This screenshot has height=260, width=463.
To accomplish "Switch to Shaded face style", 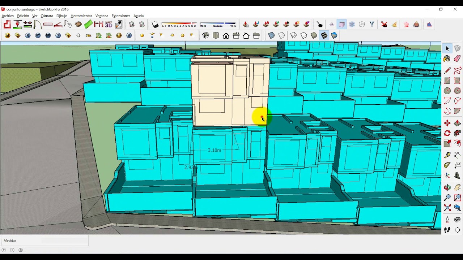I will tap(314, 35).
